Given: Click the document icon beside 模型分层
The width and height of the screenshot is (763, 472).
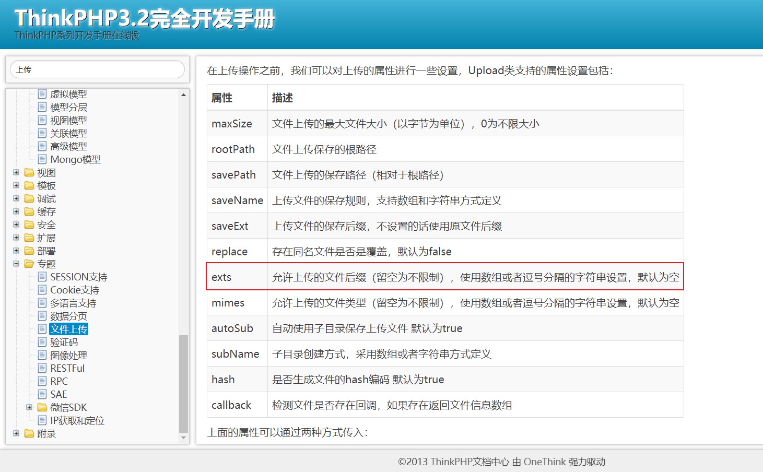Looking at the screenshot, I should pos(42,107).
